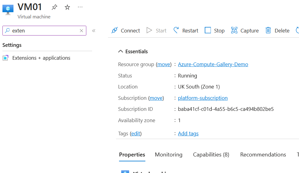Viewport: 299px width, 173px height.
Task: Open Azure-Compute-Gallery-Demo resource group link
Action: pos(213,64)
